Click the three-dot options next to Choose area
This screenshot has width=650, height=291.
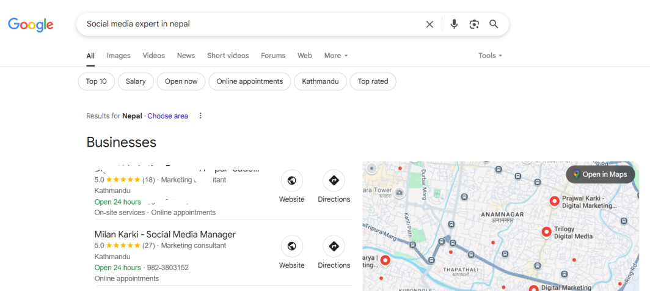(200, 116)
